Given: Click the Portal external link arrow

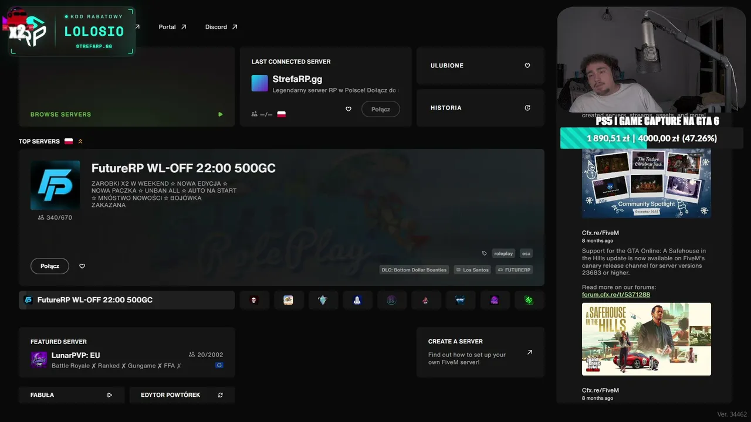Looking at the screenshot, I should [x=184, y=27].
